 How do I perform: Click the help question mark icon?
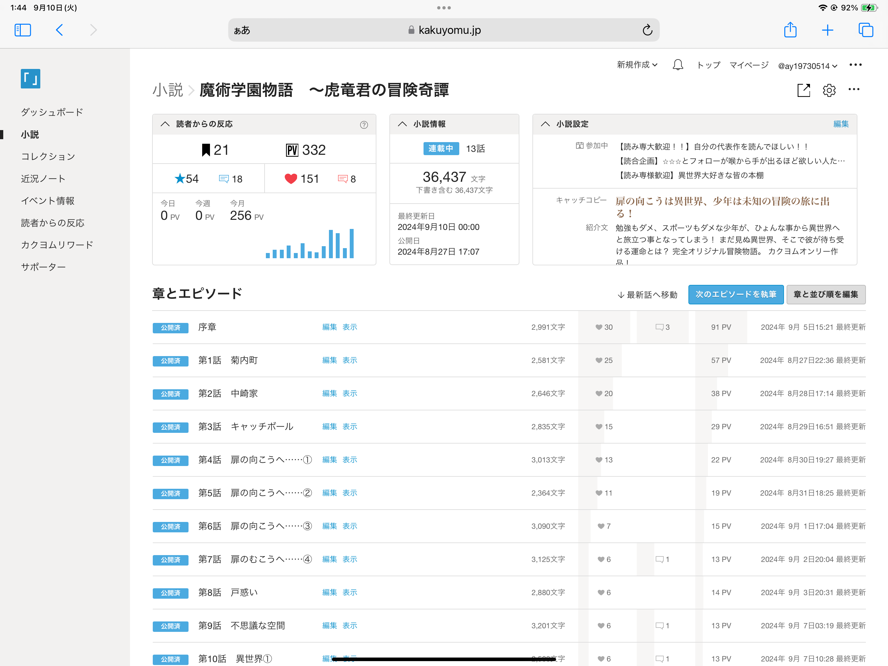tap(364, 125)
